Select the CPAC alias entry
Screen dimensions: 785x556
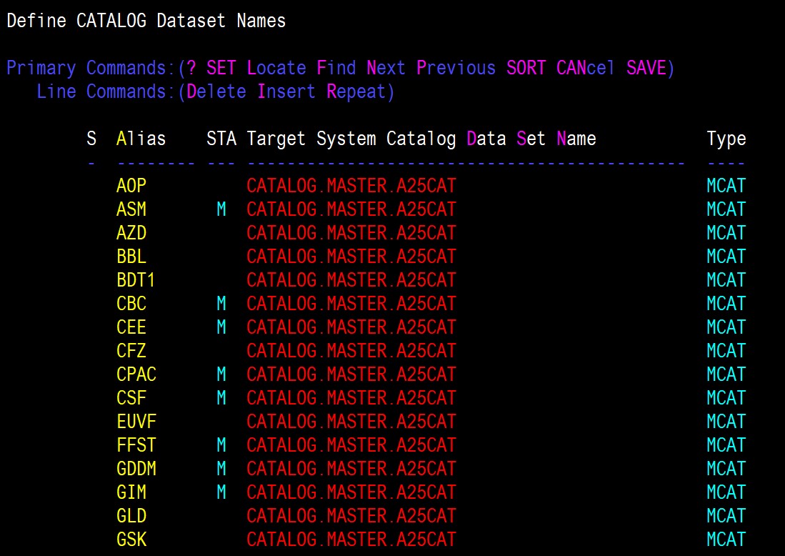click(x=136, y=374)
